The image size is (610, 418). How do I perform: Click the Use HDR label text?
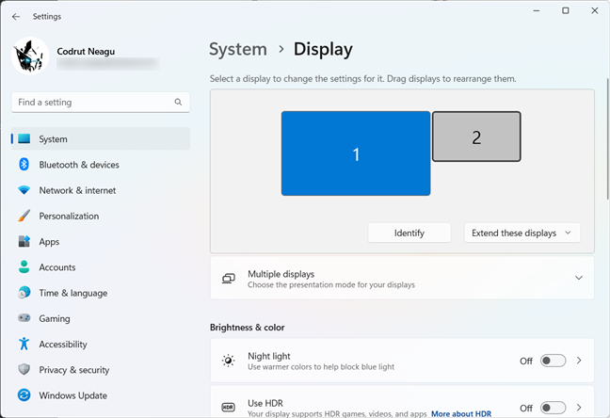pyautogui.click(x=265, y=403)
